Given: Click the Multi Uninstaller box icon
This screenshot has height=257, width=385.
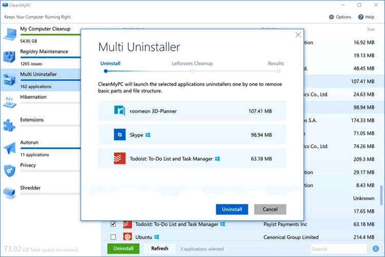Looking at the screenshot, I should [9, 80].
